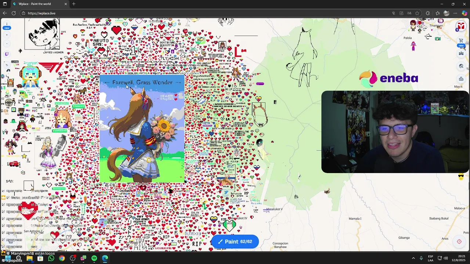Open Spotify from the taskbar
The height and width of the screenshot is (264, 470).
coord(94,258)
